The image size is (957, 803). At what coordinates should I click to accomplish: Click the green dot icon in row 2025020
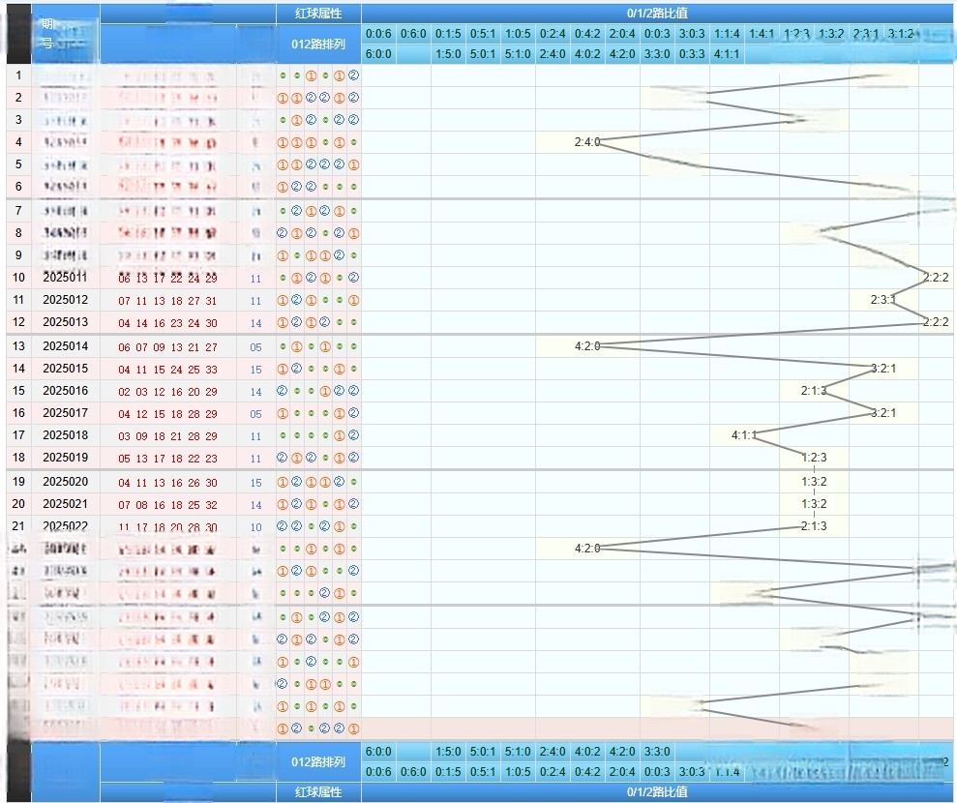[x=354, y=482]
